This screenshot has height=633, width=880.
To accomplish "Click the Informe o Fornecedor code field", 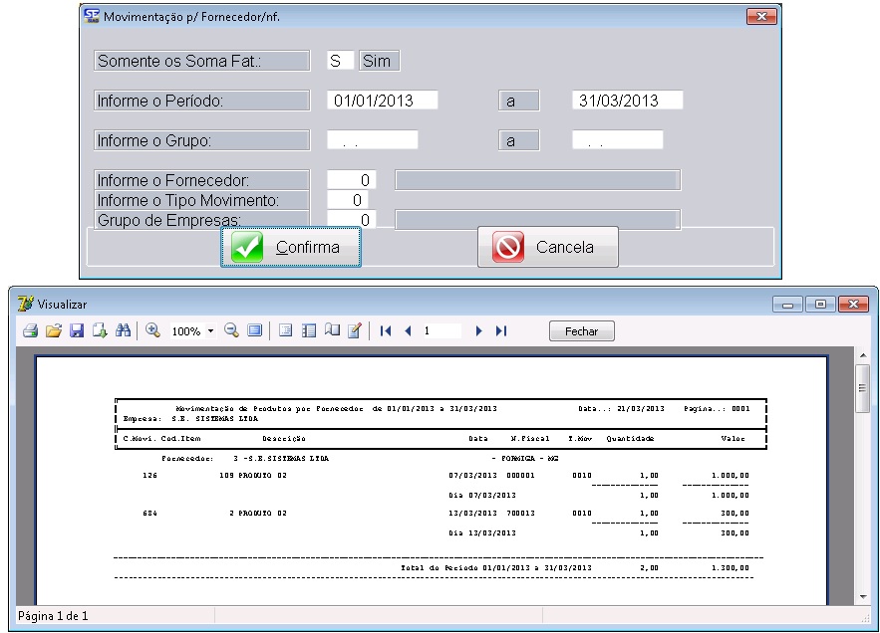I will (x=352, y=180).
